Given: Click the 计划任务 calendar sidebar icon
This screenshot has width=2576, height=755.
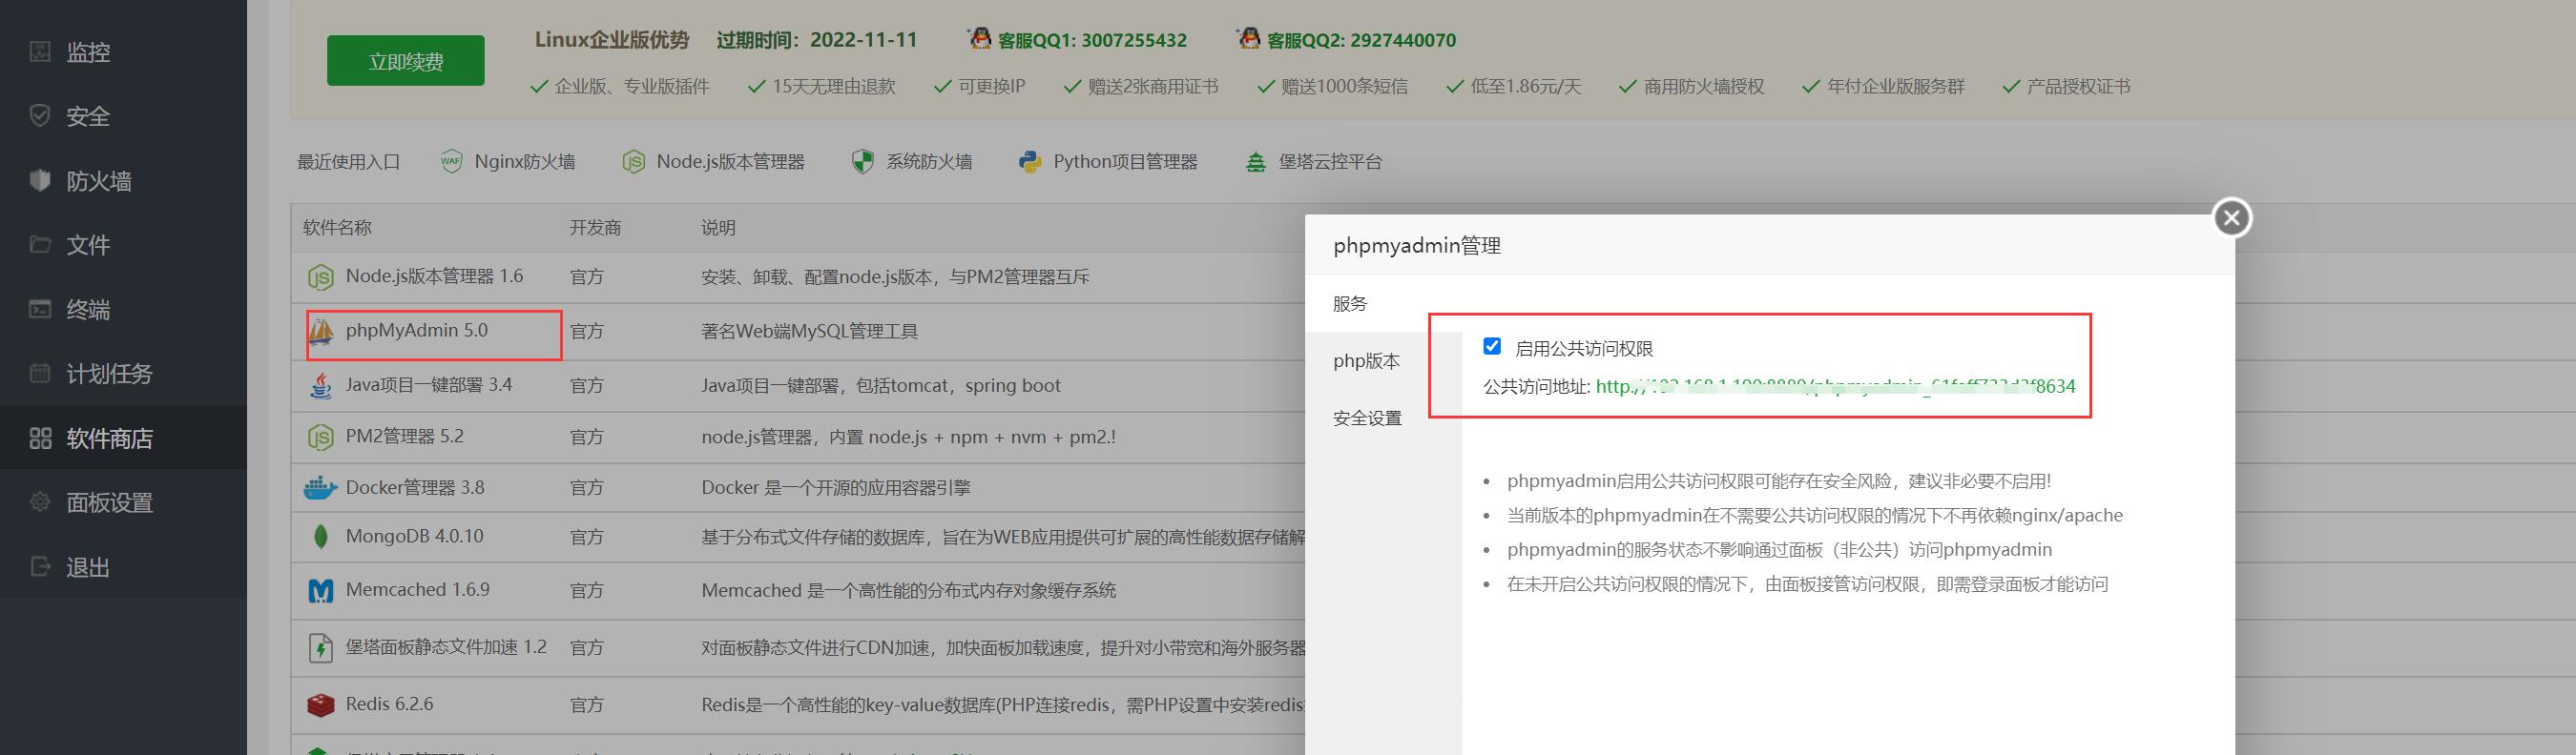Looking at the screenshot, I should pyautogui.click(x=40, y=373).
